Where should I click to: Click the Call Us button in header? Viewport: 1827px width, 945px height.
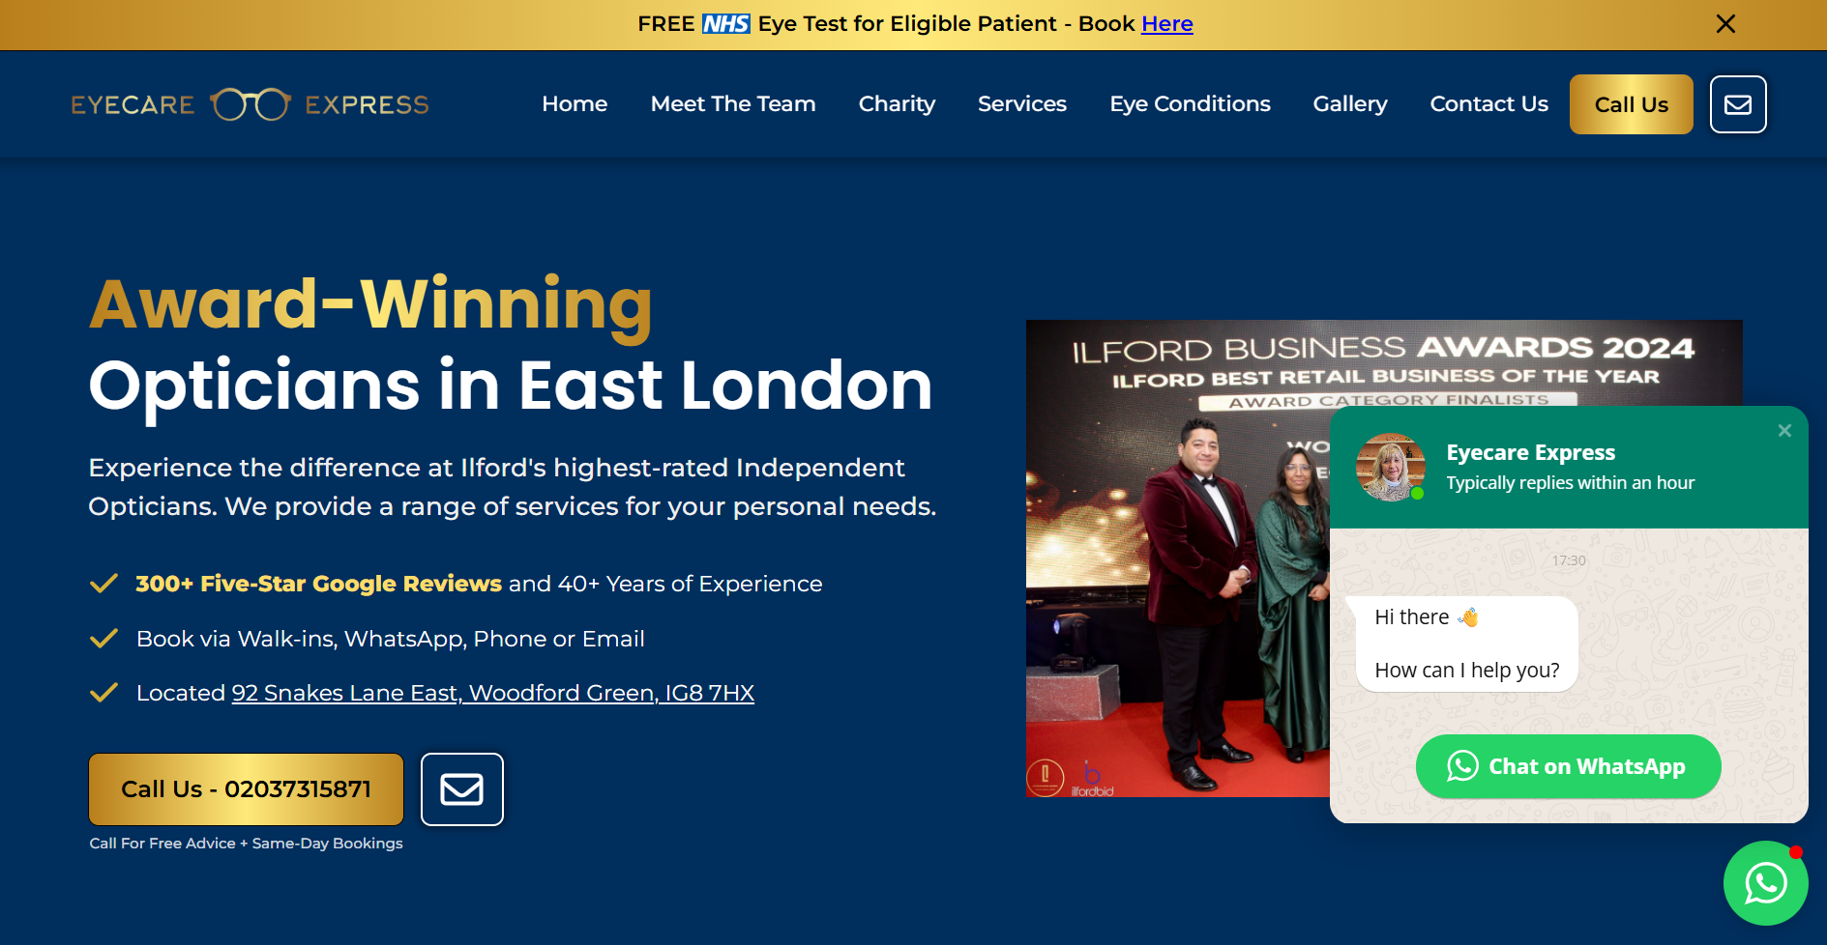pyautogui.click(x=1631, y=104)
